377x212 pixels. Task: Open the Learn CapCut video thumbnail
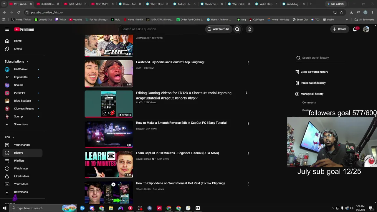point(109,164)
